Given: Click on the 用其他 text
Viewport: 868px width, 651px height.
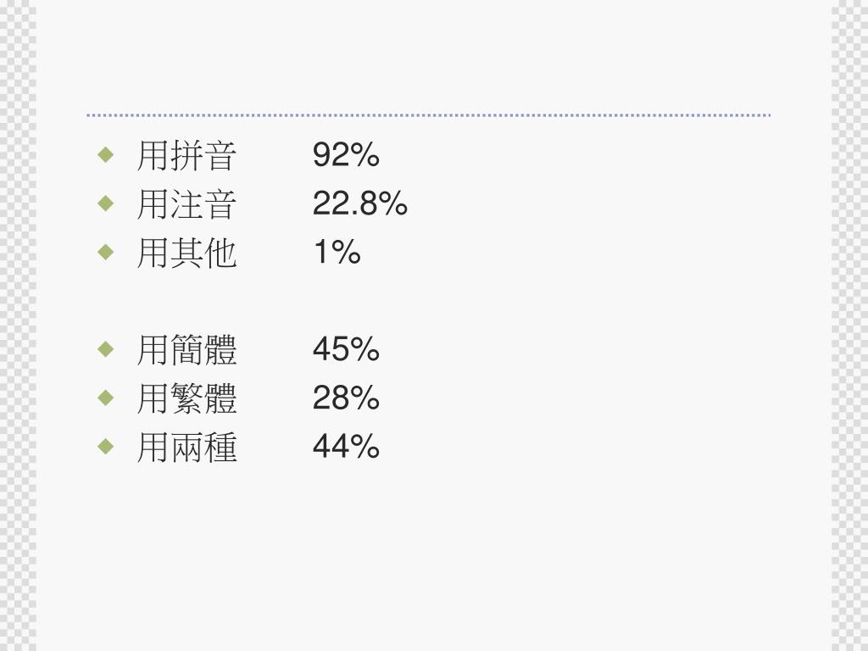Looking at the screenshot, I should 186,253.
